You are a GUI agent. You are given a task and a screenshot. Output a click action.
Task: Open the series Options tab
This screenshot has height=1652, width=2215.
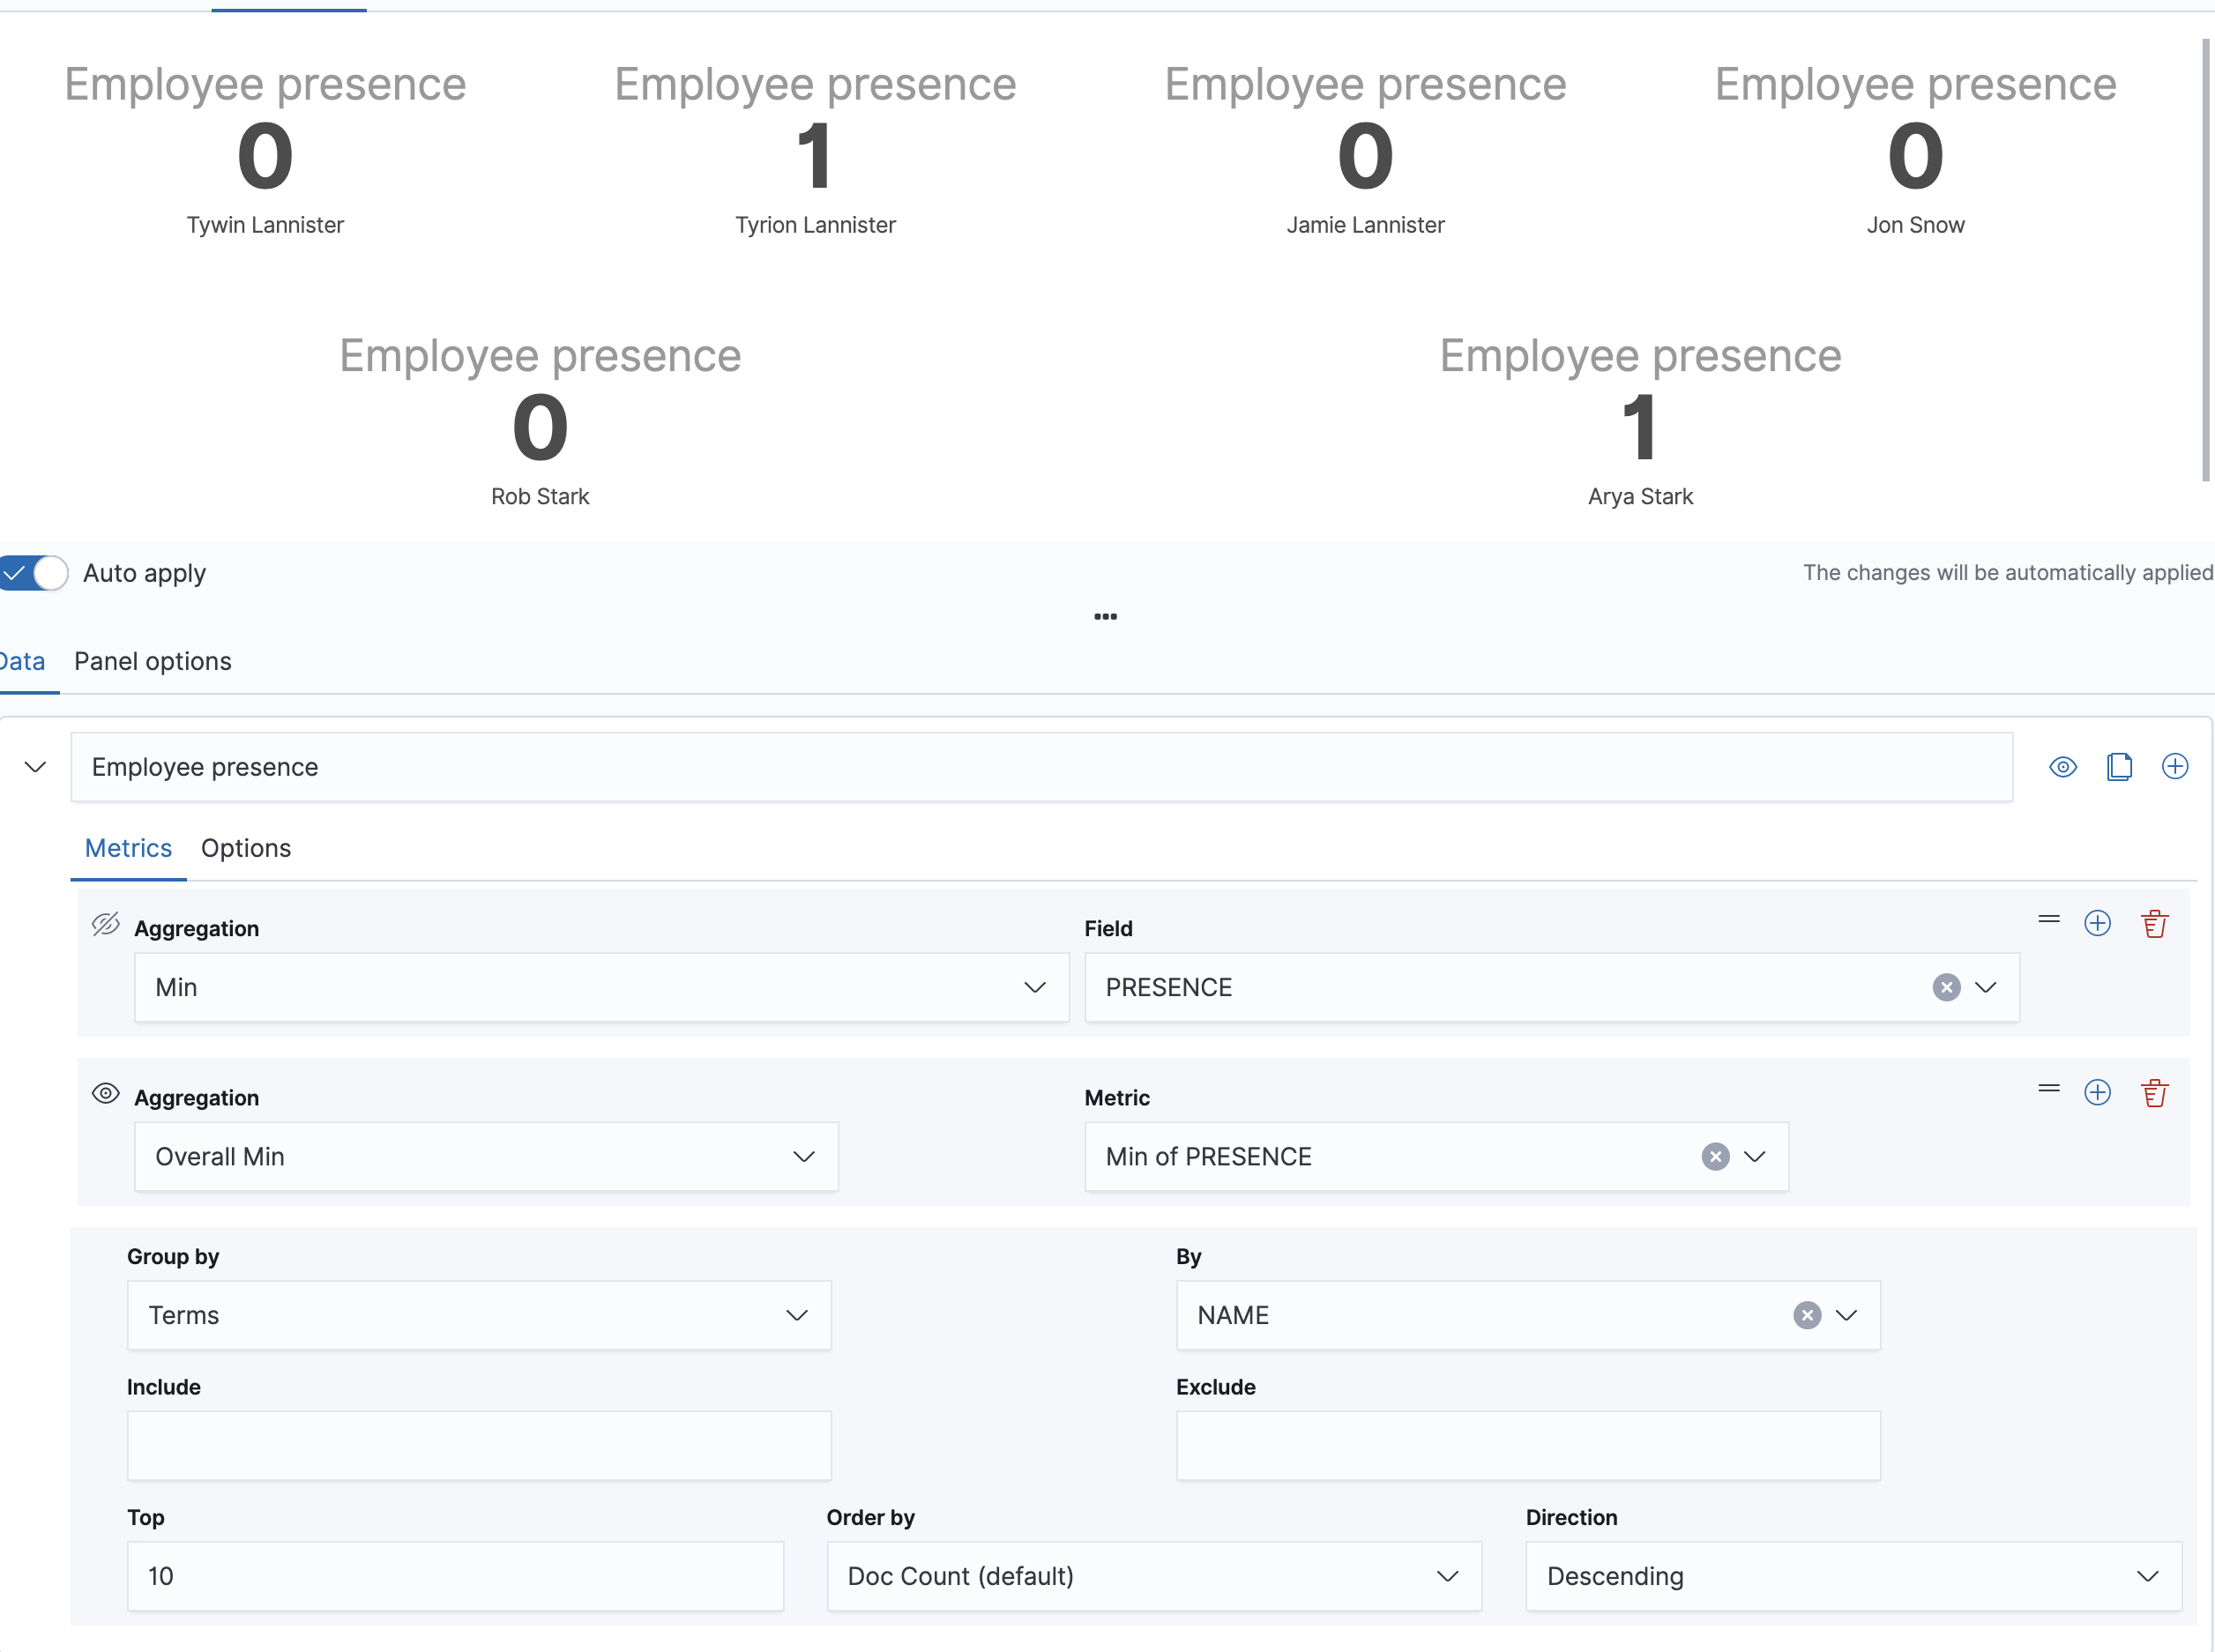246,848
